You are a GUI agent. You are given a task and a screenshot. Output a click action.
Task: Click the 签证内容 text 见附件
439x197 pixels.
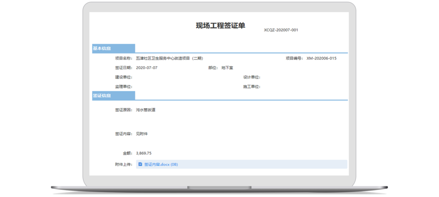pyautogui.click(x=142, y=133)
